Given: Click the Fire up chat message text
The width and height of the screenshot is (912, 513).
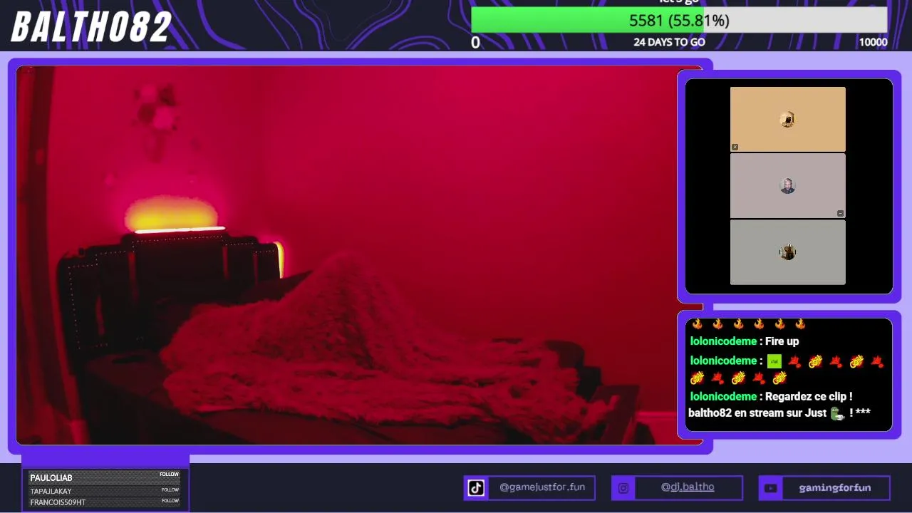Looking at the screenshot, I should 782,341.
